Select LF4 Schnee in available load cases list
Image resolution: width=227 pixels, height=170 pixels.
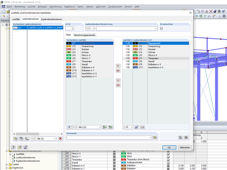(90, 52)
